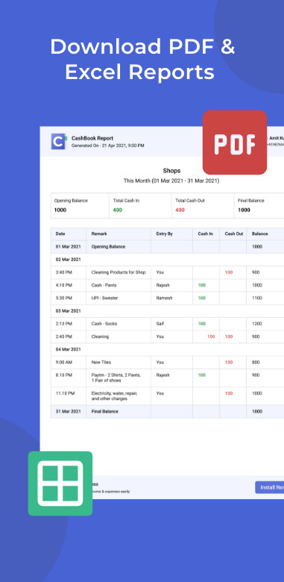Click the Shops heading

(x=171, y=171)
